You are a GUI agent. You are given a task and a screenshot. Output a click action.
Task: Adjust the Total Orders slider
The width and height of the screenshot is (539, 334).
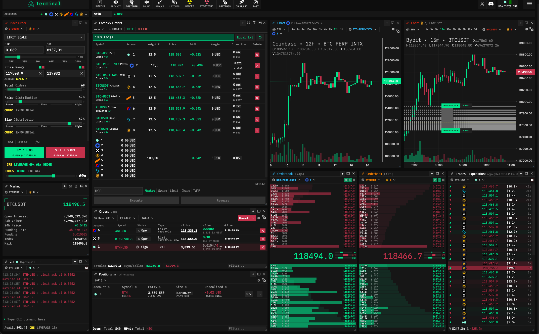(x=19, y=89)
